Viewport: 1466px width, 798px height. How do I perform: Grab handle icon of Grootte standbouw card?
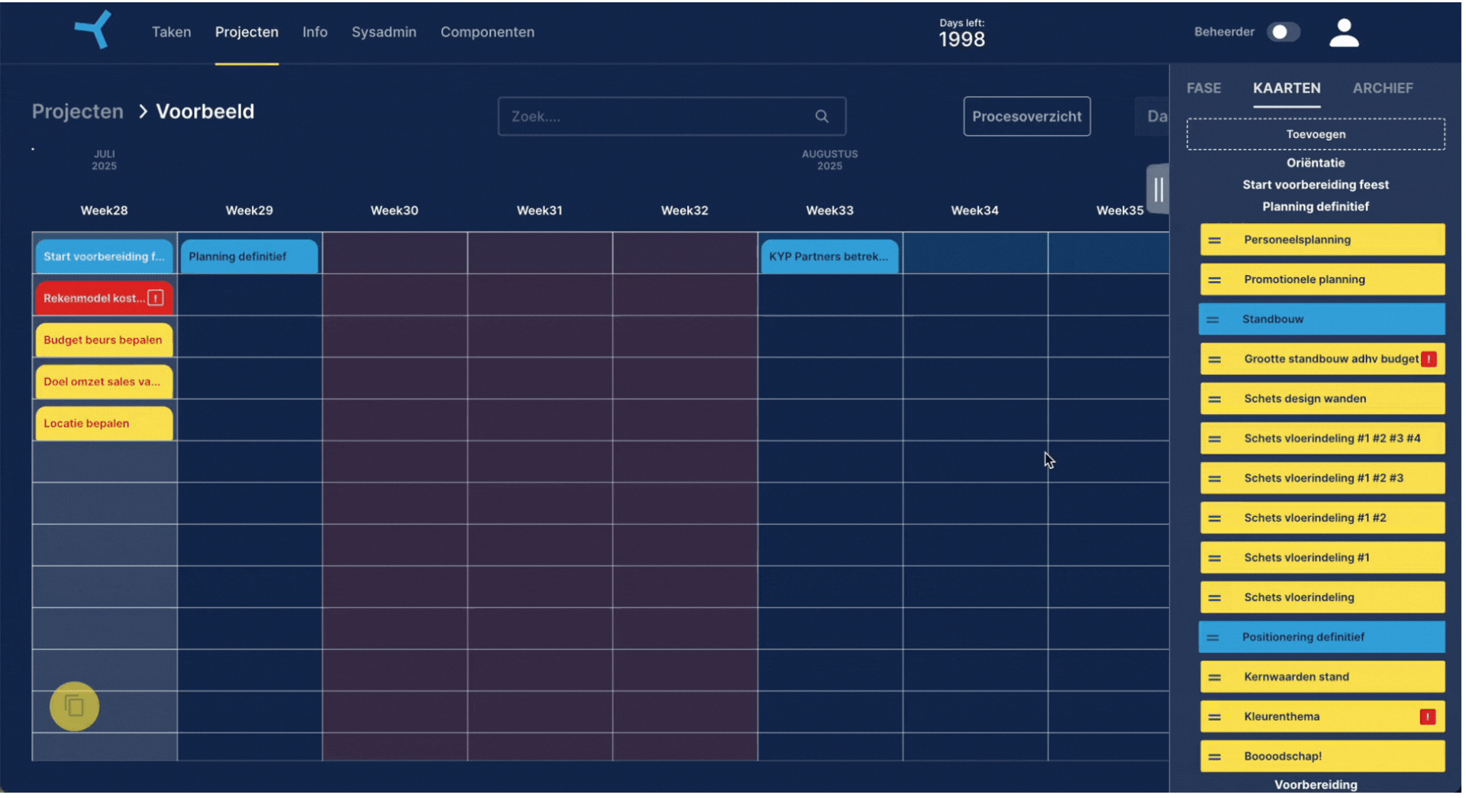tap(1214, 359)
